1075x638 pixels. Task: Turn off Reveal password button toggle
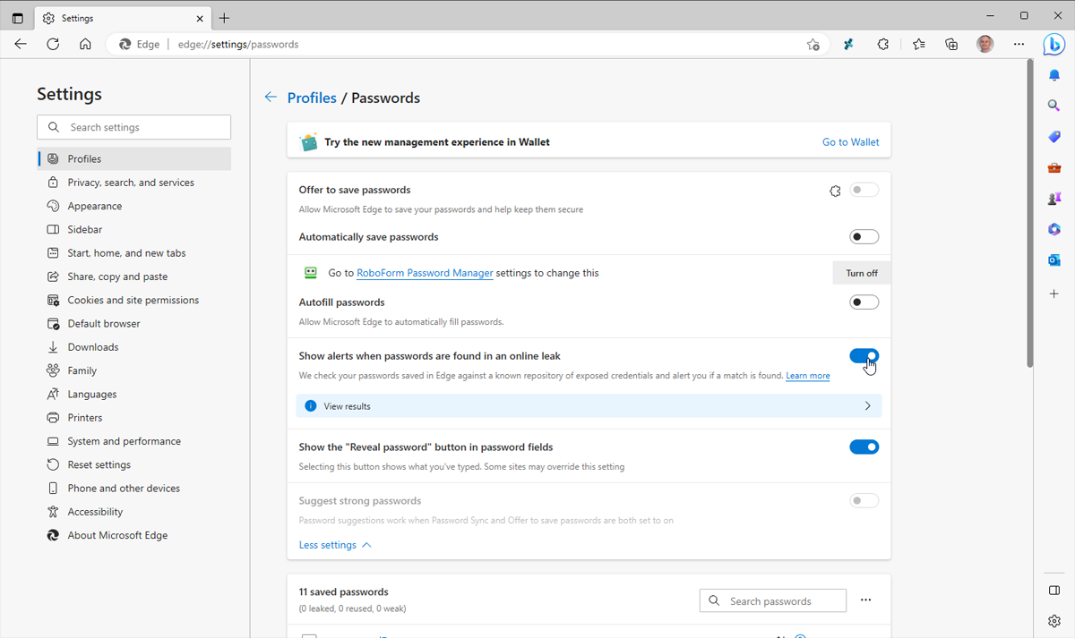tap(864, 447)
